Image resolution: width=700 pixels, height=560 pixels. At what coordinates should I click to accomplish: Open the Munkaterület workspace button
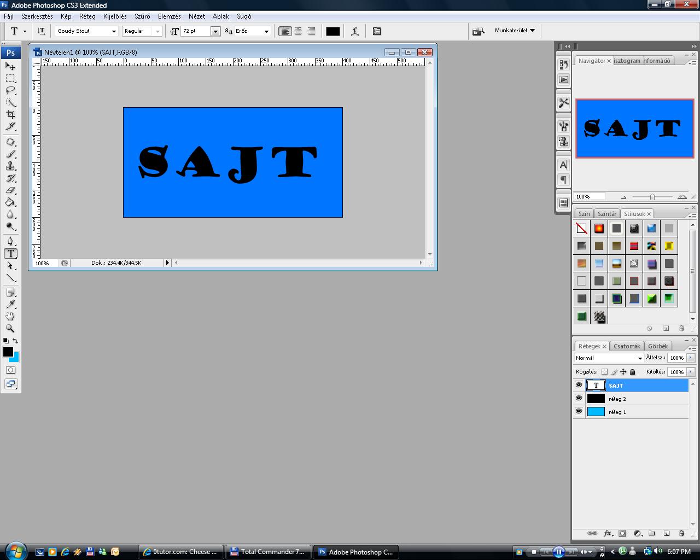coord(514,31)
